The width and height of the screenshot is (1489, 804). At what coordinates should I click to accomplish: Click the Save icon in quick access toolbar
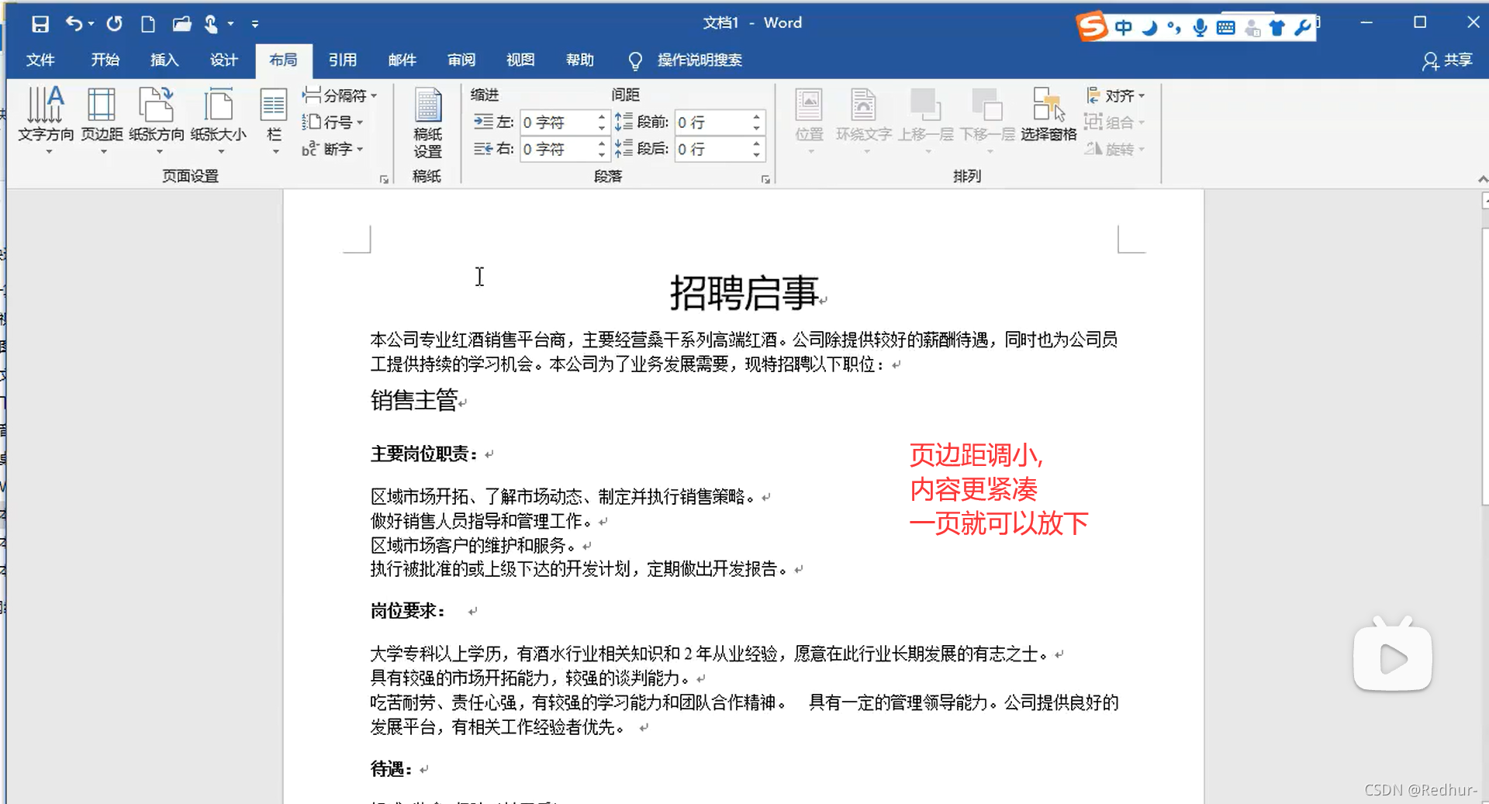pos(39,24)
